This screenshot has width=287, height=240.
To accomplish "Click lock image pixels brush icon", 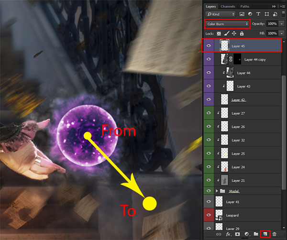I will pos(227,33).
